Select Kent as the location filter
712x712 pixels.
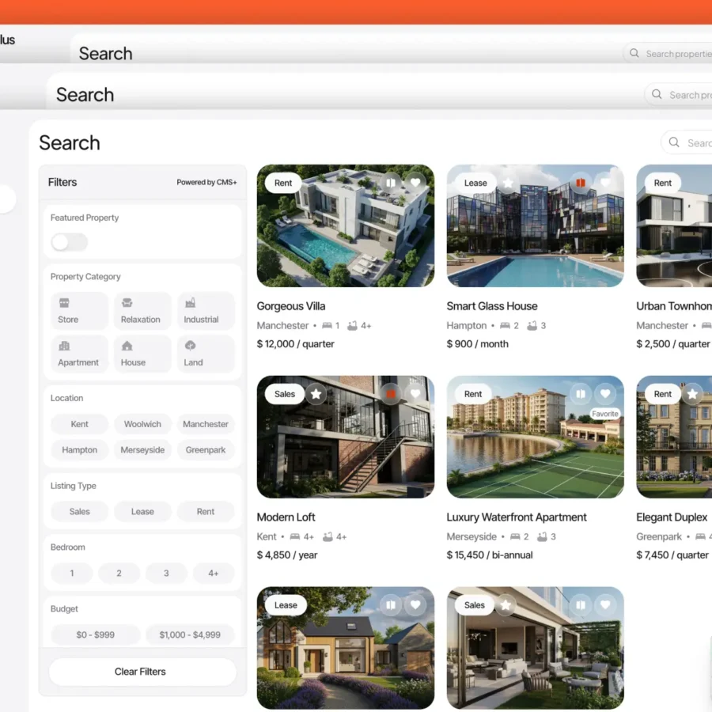[78, 424]
